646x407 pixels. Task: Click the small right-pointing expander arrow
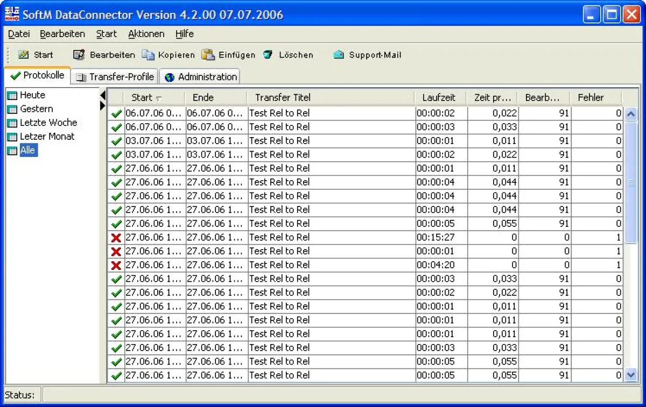tap(103, 106)
